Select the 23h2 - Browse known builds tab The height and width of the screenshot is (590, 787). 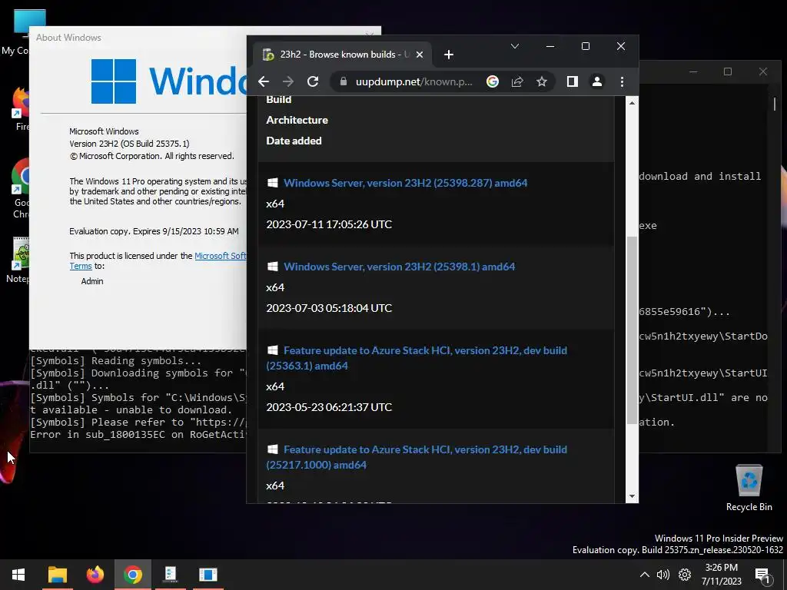[x=343, y=55]
